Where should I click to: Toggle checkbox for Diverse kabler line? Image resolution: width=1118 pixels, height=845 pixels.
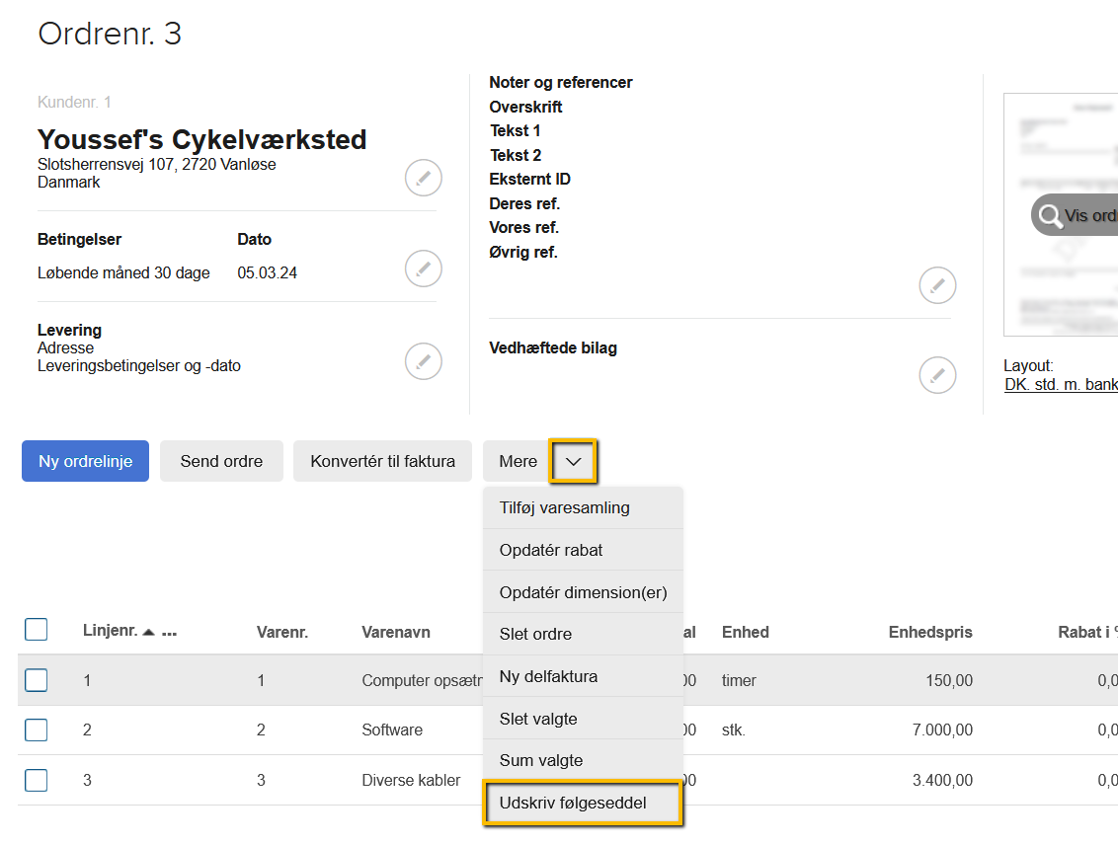(37, 780)
